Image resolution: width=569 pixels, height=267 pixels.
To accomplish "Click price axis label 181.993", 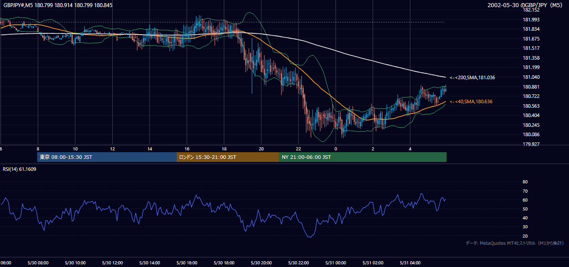I will [531, 20].
